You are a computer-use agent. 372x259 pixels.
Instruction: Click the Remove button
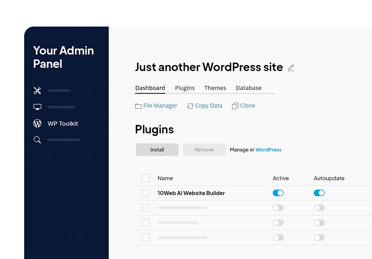[x=204, y=149]
